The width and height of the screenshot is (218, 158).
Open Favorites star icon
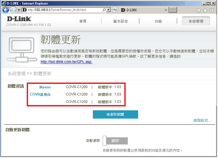(205, 10)
